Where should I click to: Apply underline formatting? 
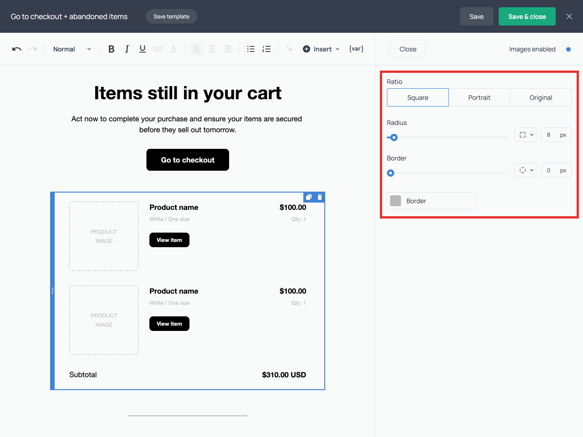[143, 49]
